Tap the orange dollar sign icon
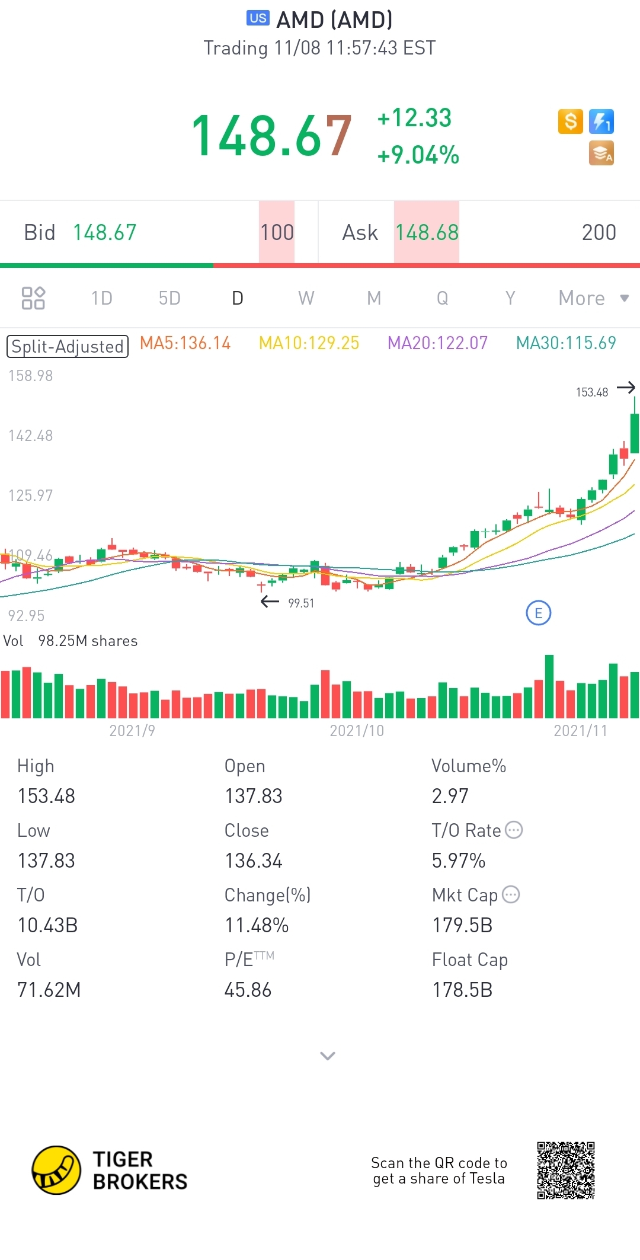The height and width of the screenshot is (1260, 640). pyautogui.click(x=571, y=121)
